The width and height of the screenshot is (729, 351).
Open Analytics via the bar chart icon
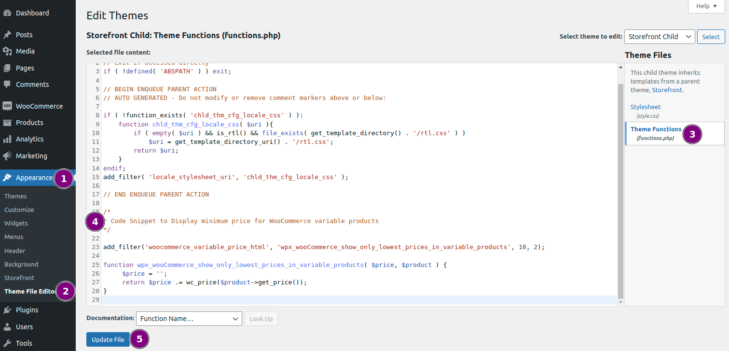point(8,139)
